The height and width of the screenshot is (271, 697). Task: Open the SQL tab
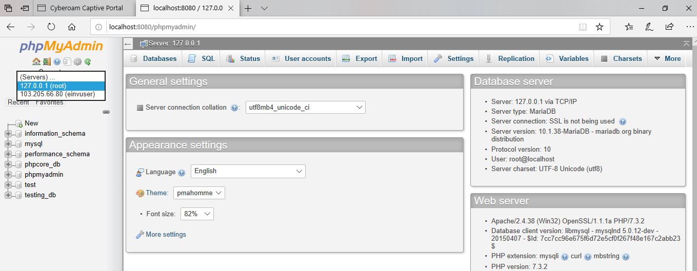point(201,59)
